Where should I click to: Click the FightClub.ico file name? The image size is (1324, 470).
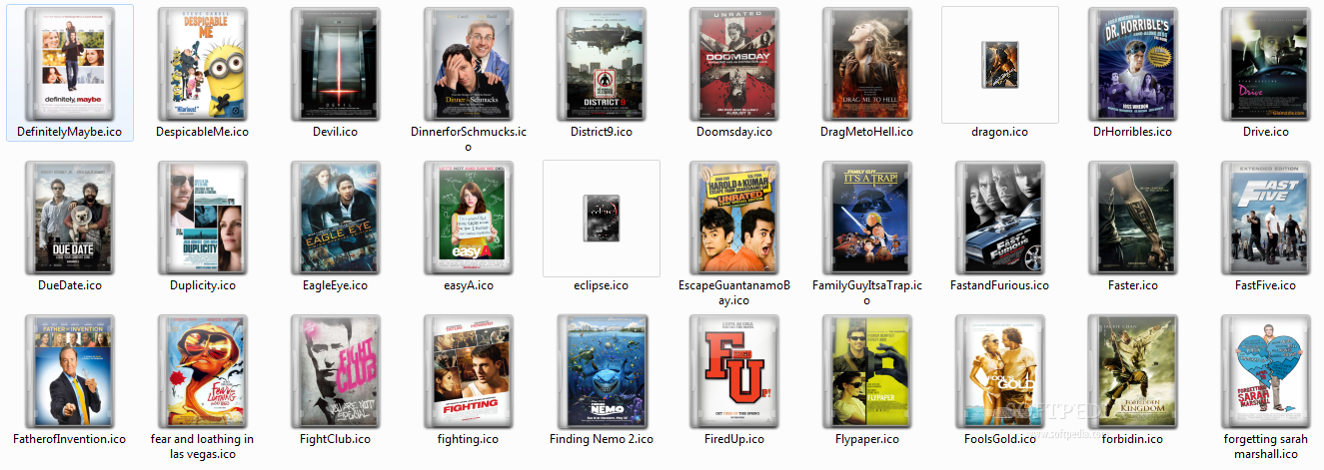point(336,439)
